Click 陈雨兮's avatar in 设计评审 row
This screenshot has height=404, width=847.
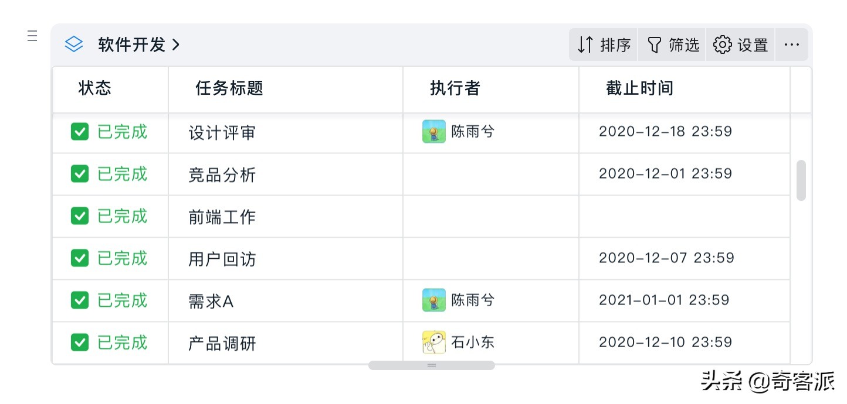point(434,132)
